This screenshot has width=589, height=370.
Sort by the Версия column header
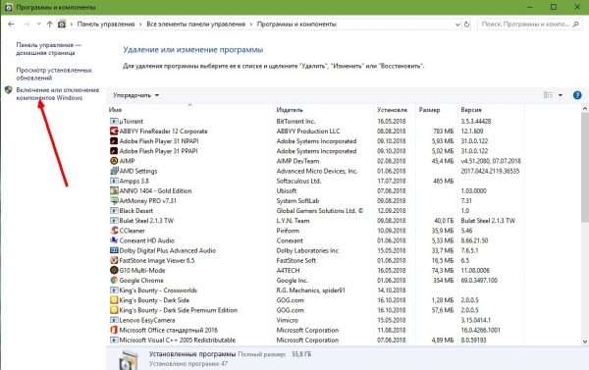tap(471, 110)
